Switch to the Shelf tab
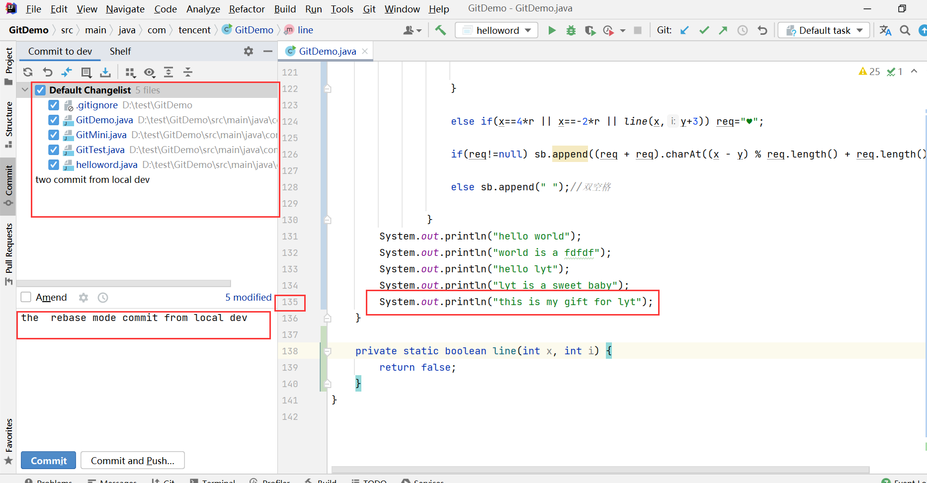The image size is (927, 483). (120, 51)
